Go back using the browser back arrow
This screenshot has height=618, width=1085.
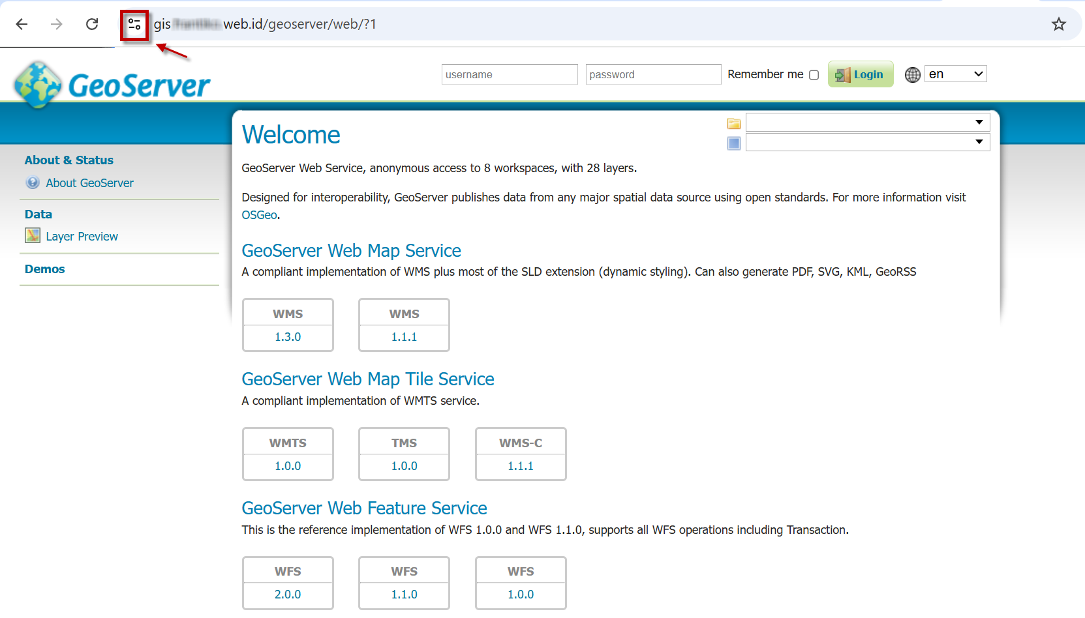click(22, 25)
